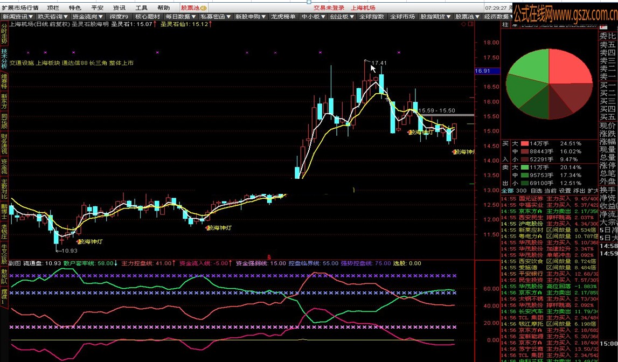
Task: Click the 股海神灯 signal marker near price 11.70
Action: pos(219,228)
